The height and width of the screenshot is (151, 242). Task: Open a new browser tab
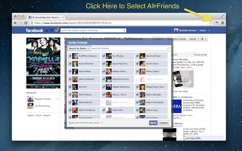[68, 17]
